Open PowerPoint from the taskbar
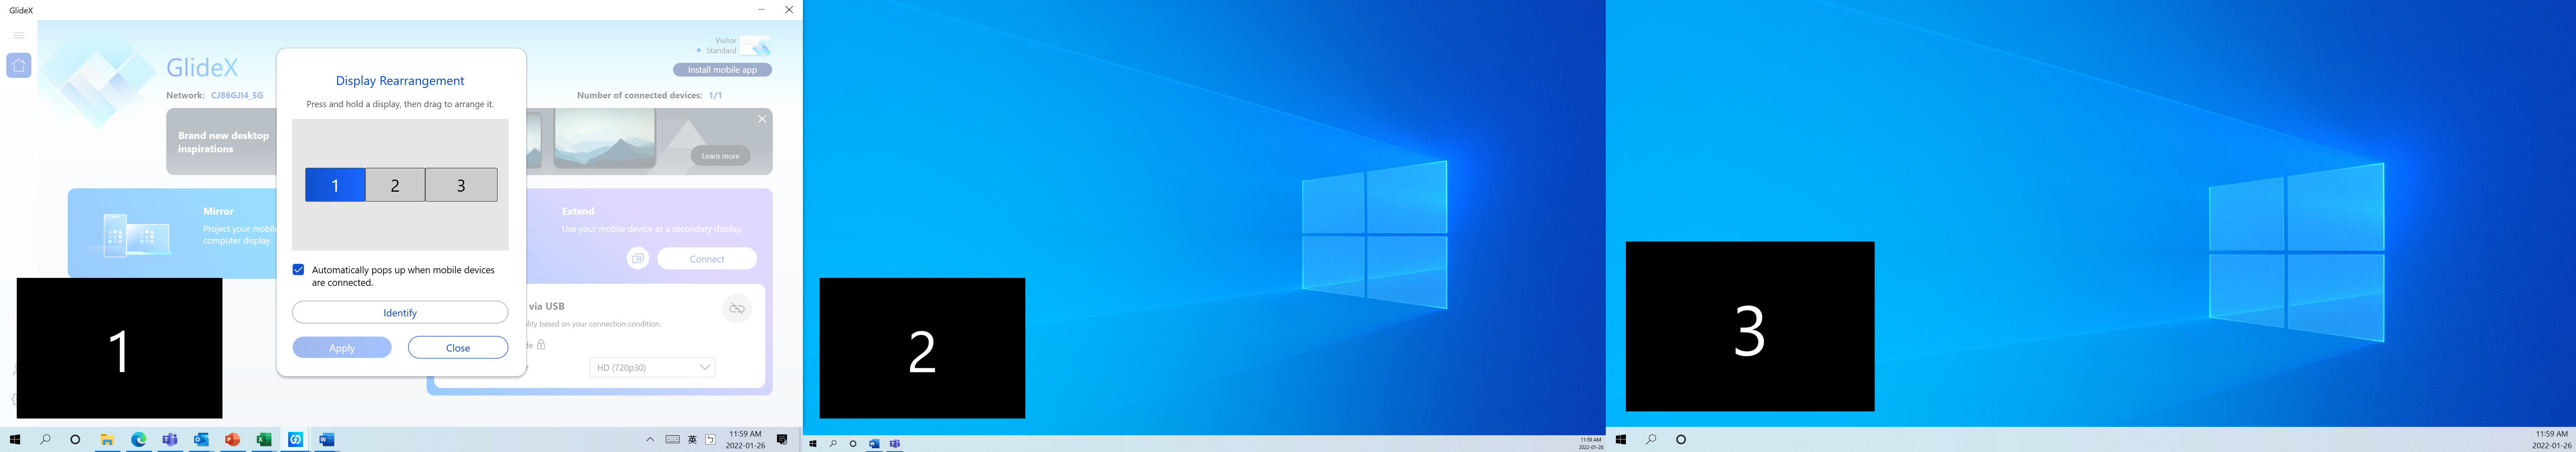Viewport: 2576px width, 452px height. (233, 440)
